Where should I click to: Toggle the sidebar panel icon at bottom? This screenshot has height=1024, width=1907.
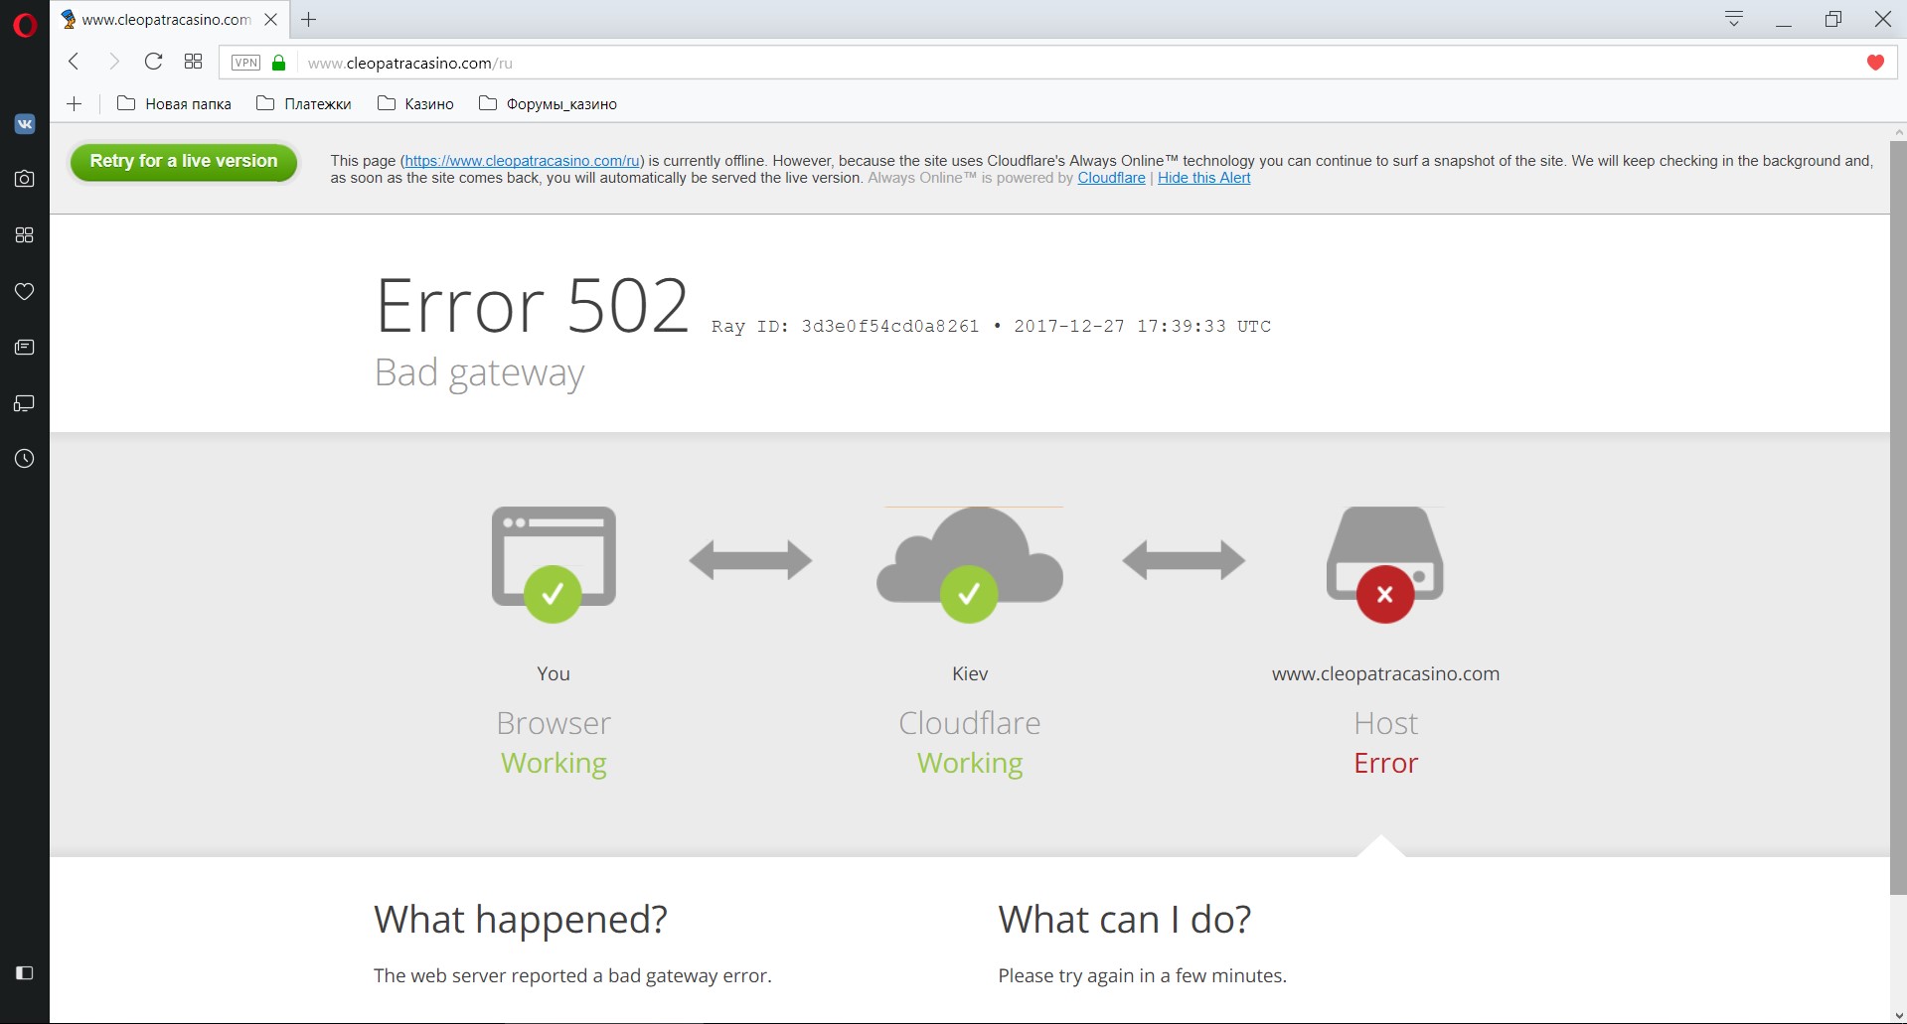click(25, 972)
